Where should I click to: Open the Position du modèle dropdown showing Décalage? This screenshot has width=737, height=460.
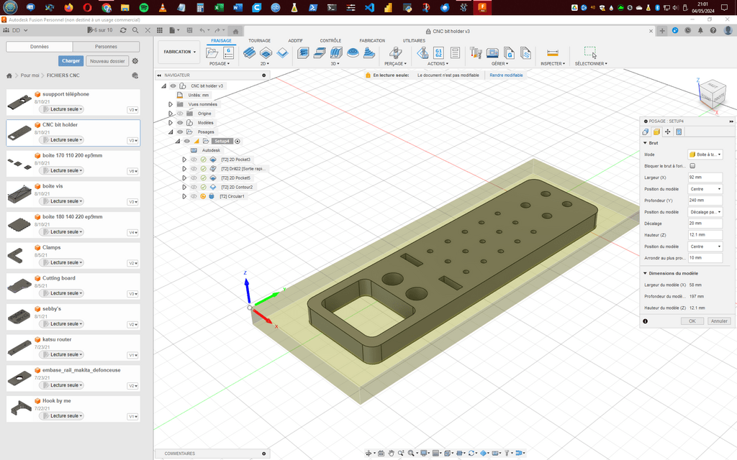(705, 212)
